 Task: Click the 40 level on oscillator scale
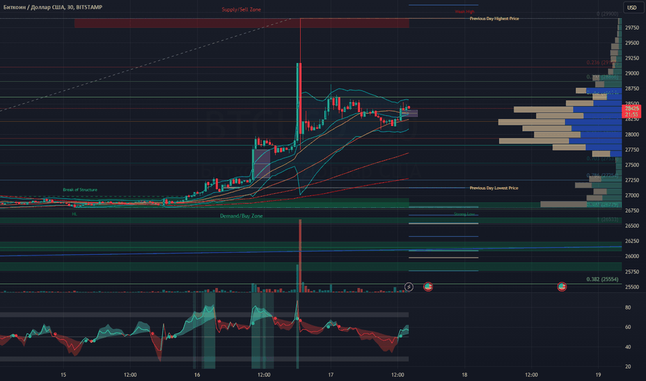628,347
